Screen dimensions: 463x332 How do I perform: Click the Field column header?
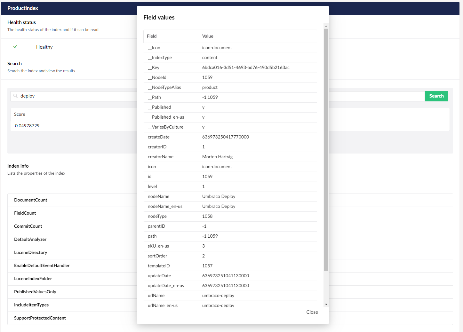[x=152, y=36]
